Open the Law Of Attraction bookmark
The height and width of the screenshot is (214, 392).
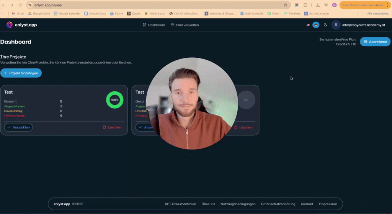[x=184, y=13]
